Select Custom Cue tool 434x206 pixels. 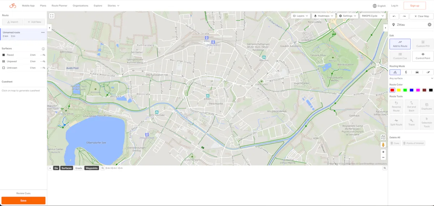click(400, 56)
